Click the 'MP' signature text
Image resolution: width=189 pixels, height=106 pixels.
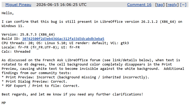[x=4, y=103]
